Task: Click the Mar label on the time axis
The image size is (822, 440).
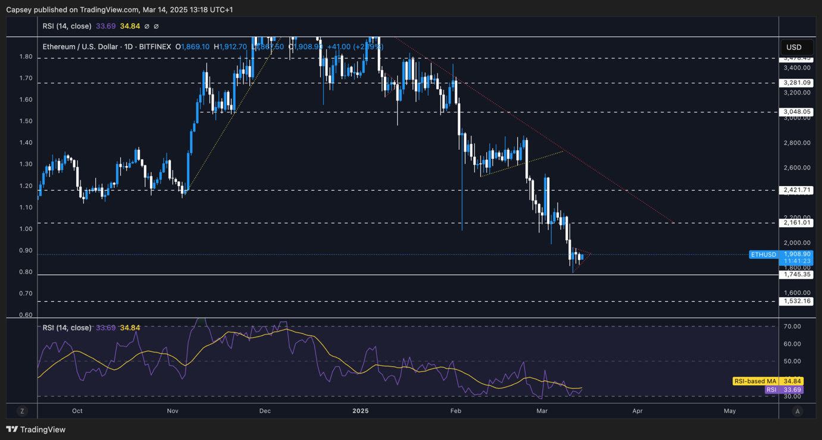Action: click(x=542, y=411)
